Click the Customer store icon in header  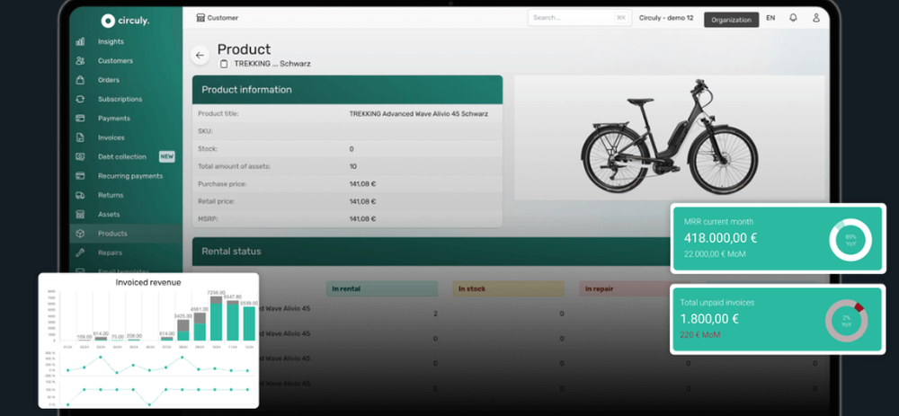pos(200,18)
